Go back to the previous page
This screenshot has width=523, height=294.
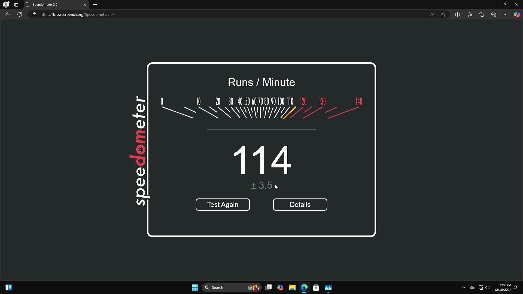8,14
